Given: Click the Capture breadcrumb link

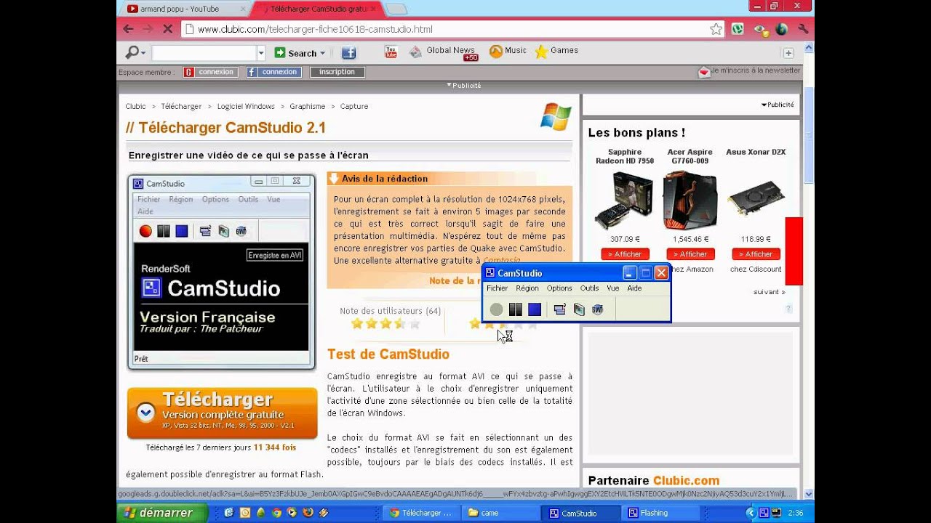Looking at the screenshot, I should [x=354, y=106].
